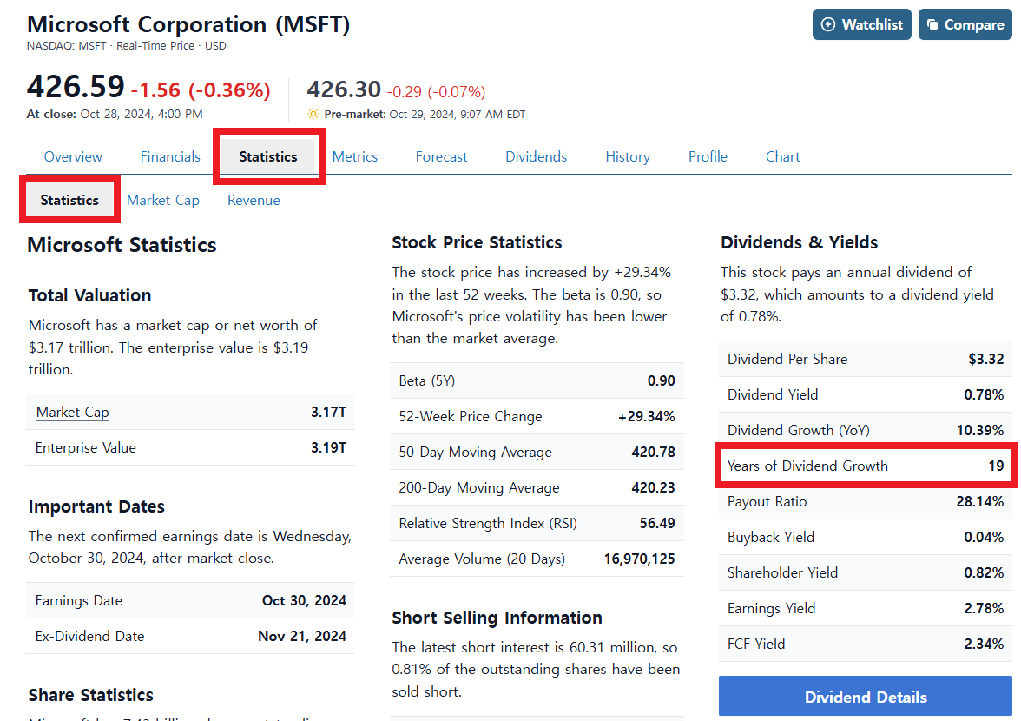Click the Earnings Date row label
Viewport: 1021px width, 721px height.
coord(79,600)
